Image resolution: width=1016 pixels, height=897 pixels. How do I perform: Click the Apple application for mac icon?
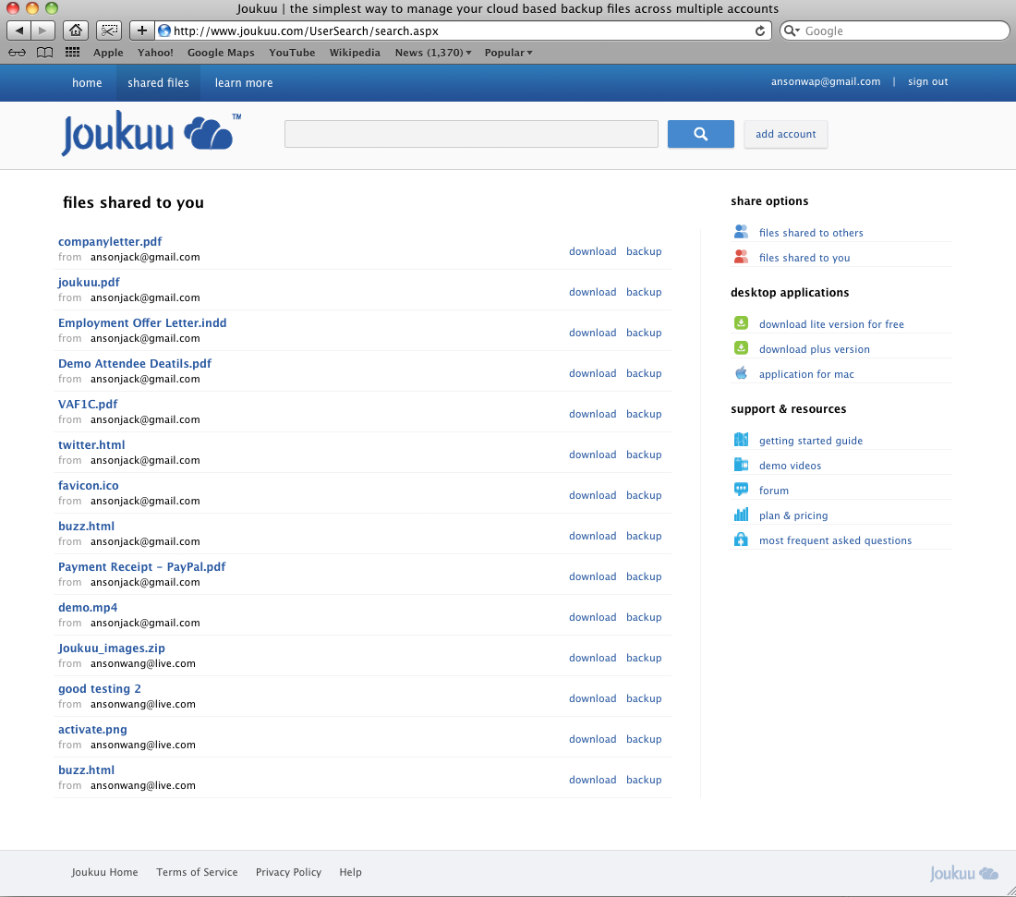coord(742,373)
